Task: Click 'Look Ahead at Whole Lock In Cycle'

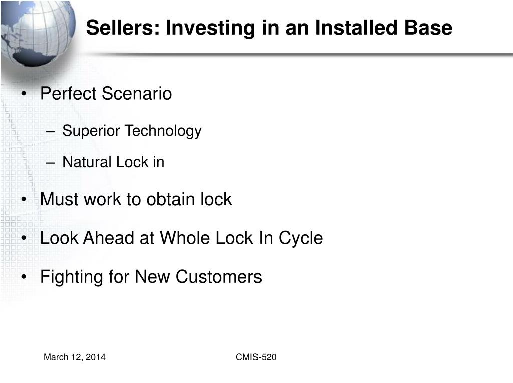Action: coord(181,238)
